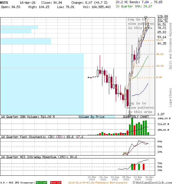Viewport: 172px width, 184px height.
Task: Click the ASTS ticker symbol
Action: tap(4, 2)
